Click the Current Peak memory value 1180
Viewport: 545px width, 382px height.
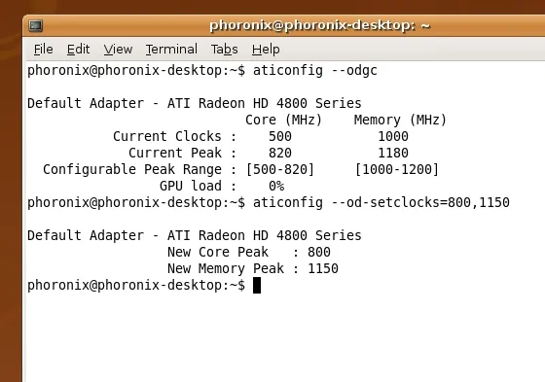click(393, 153)
